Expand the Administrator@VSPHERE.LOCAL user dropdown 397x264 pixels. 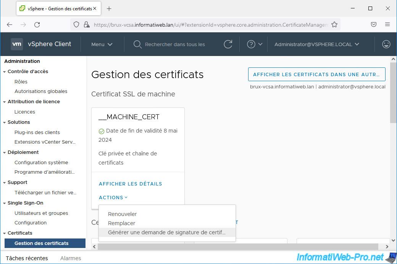point(316,44)
